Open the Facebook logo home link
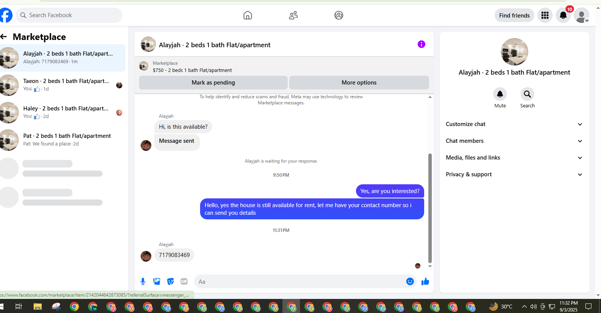Viewport: 601px width, 313px height. [6, 15]
